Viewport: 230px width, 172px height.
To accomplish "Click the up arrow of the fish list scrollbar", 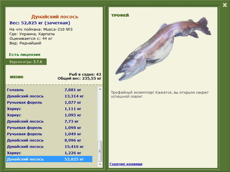I will coord(100,89).
